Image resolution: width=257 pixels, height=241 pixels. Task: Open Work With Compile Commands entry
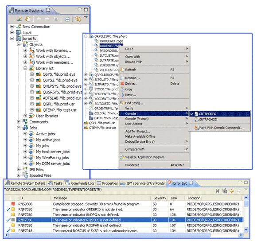(221, 128)
